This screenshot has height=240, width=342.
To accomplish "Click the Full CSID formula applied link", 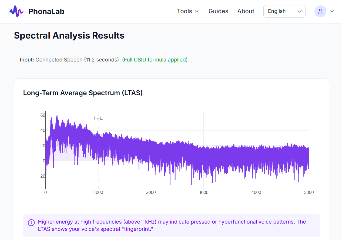I will click(x=155, y=60).
